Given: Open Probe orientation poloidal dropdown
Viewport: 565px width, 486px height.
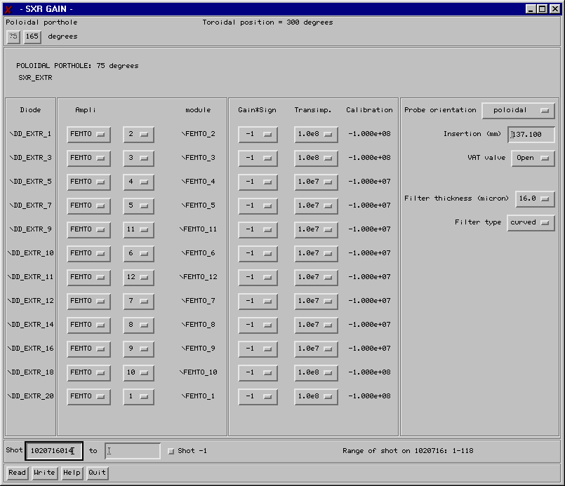Looking at the screenshot, I should pos(518,111).
